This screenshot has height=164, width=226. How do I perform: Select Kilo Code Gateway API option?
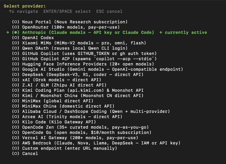click(54, 122)
